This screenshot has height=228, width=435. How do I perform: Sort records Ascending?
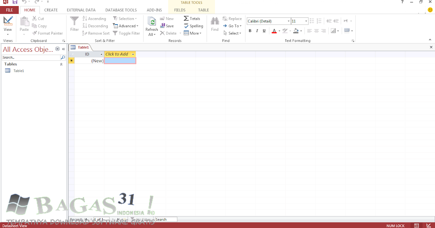tap(94, 18)
